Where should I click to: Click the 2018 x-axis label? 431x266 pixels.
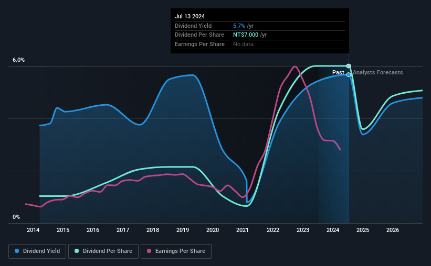click(x=153, y=230)
